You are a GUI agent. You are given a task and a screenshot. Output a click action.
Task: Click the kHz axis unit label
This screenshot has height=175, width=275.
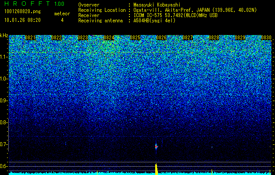click(x=4, y=35)
